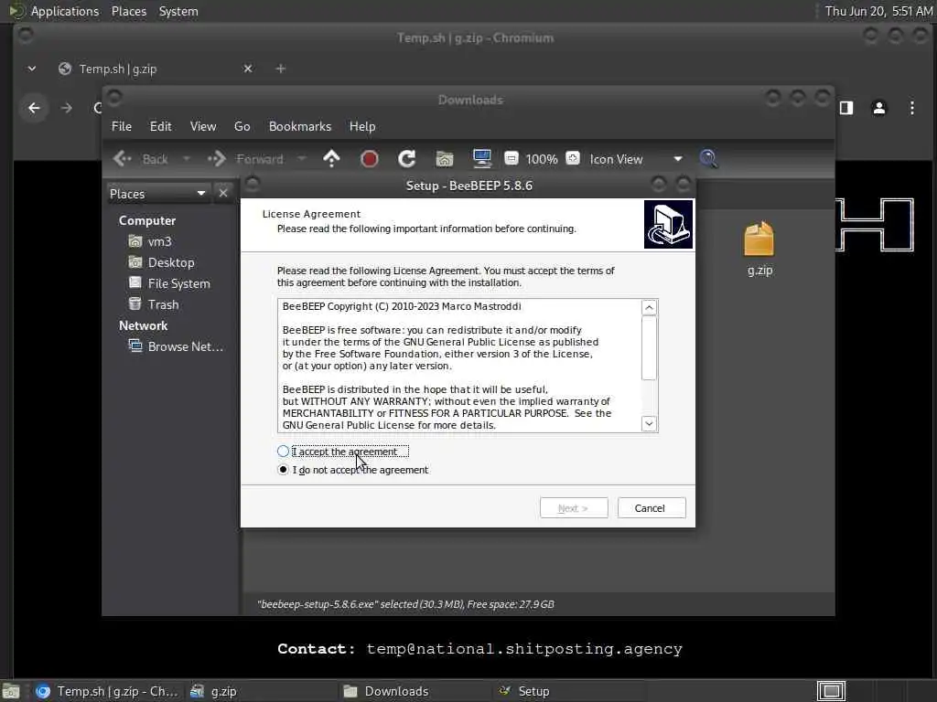This screenshot has width=937, height=702.
Task: Open Edit menu in Downloads window
Action: tap(160, 126)
